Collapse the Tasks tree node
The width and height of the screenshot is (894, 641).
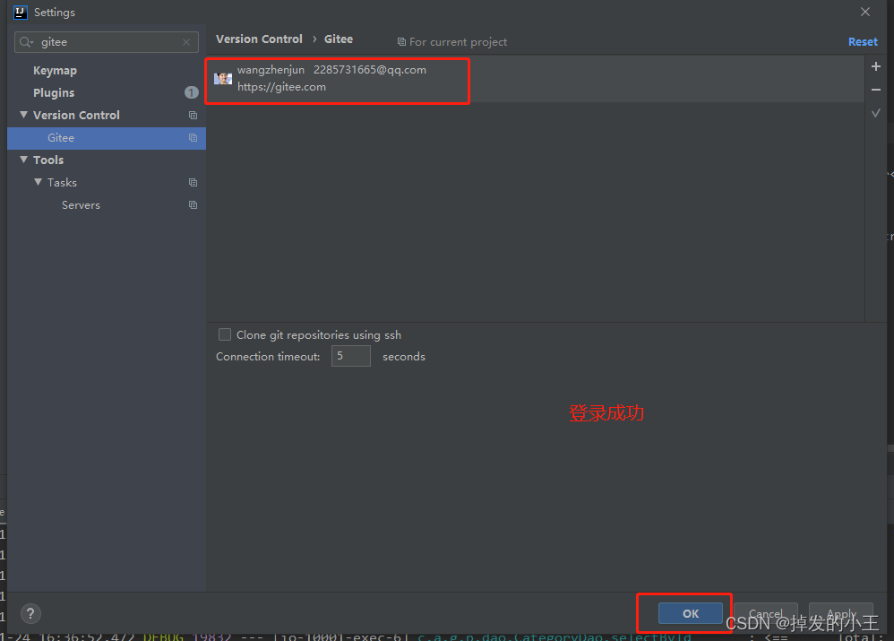click(39, 182)
